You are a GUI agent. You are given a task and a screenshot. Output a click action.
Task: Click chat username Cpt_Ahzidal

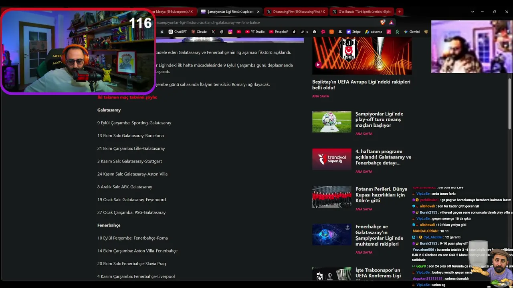(x=432, y=237)
